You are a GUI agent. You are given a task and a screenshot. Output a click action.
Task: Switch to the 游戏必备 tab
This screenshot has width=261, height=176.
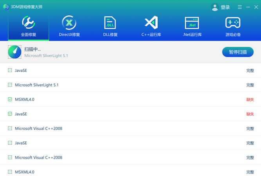click(x=233, y=27)
